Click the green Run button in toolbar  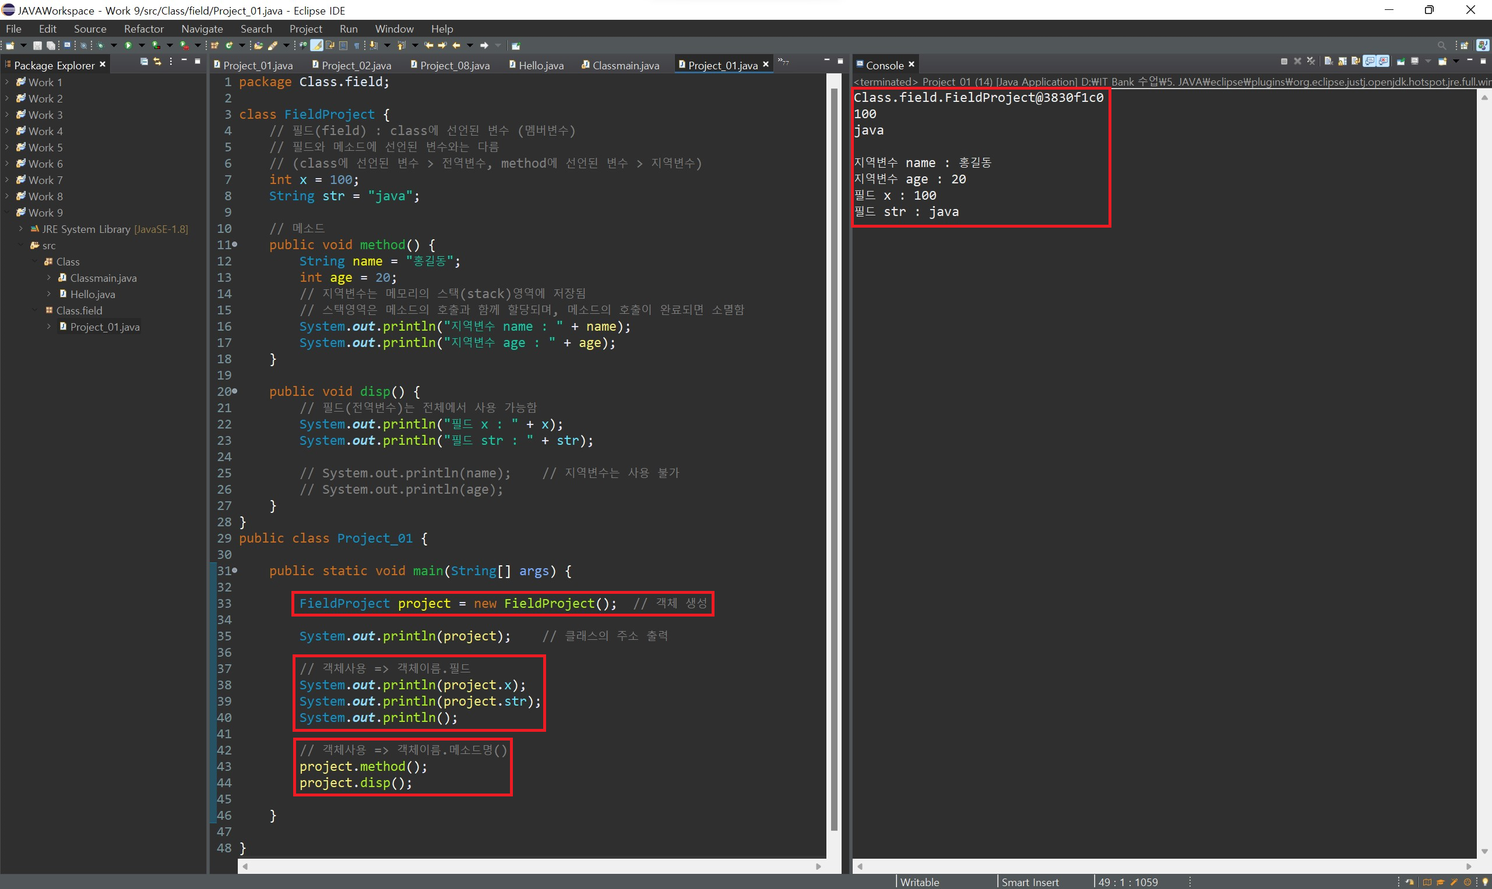coord(128,45)
